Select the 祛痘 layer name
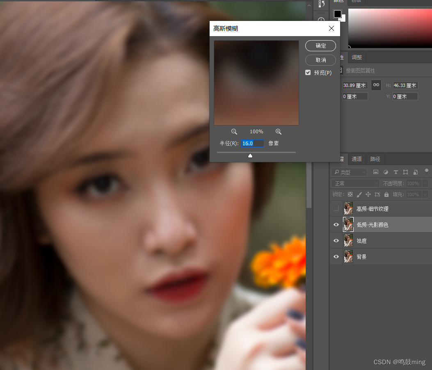Image resolution: width=432 pixels, height=370 pixels. pyautogui.click(x=361, y=241)
